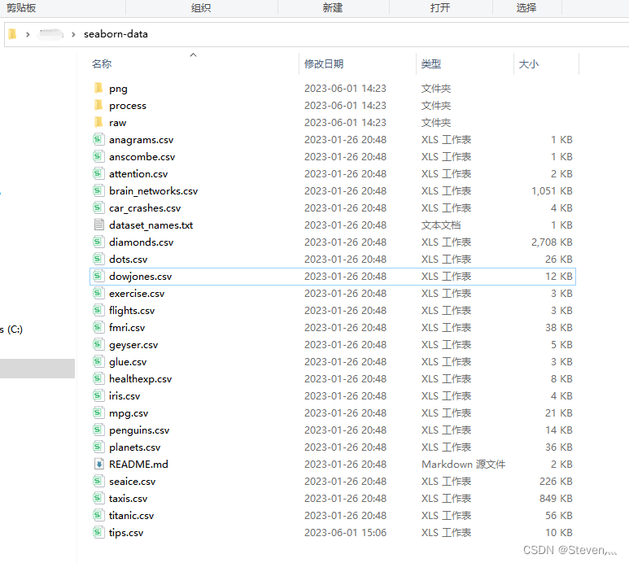Click the README.md markdown file icon
Screen dimensions: 629x563
tap(98, 464)
